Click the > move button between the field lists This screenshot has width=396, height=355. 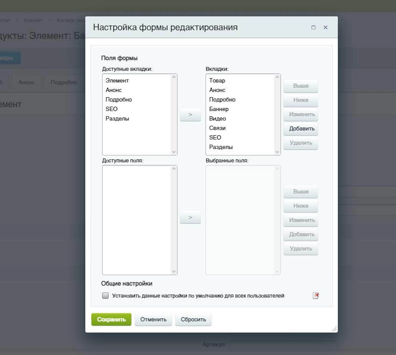click(x=190, y=217)
